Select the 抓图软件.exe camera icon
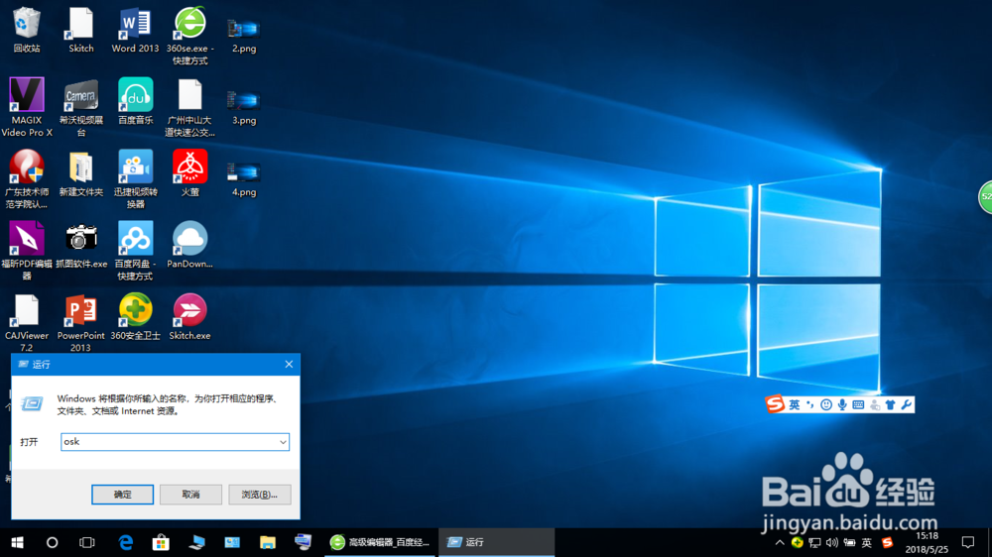992x557 pixels. point(81,239)
